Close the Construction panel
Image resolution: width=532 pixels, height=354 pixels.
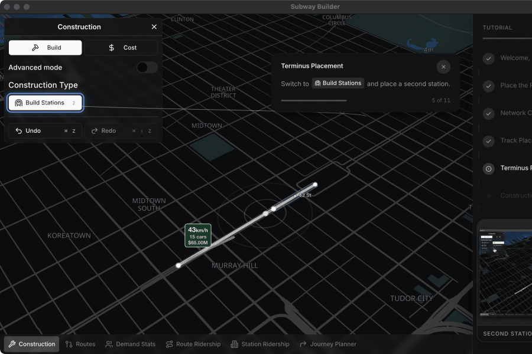(x=154, y=27)
